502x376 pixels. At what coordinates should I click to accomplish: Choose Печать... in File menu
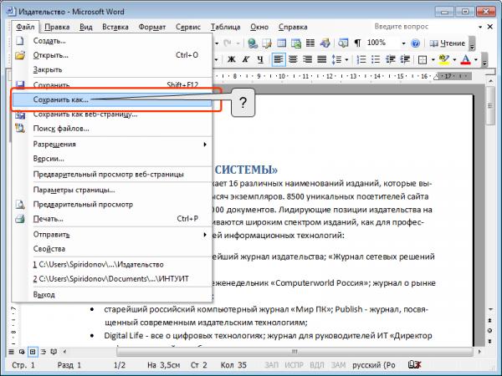point(112,219)
